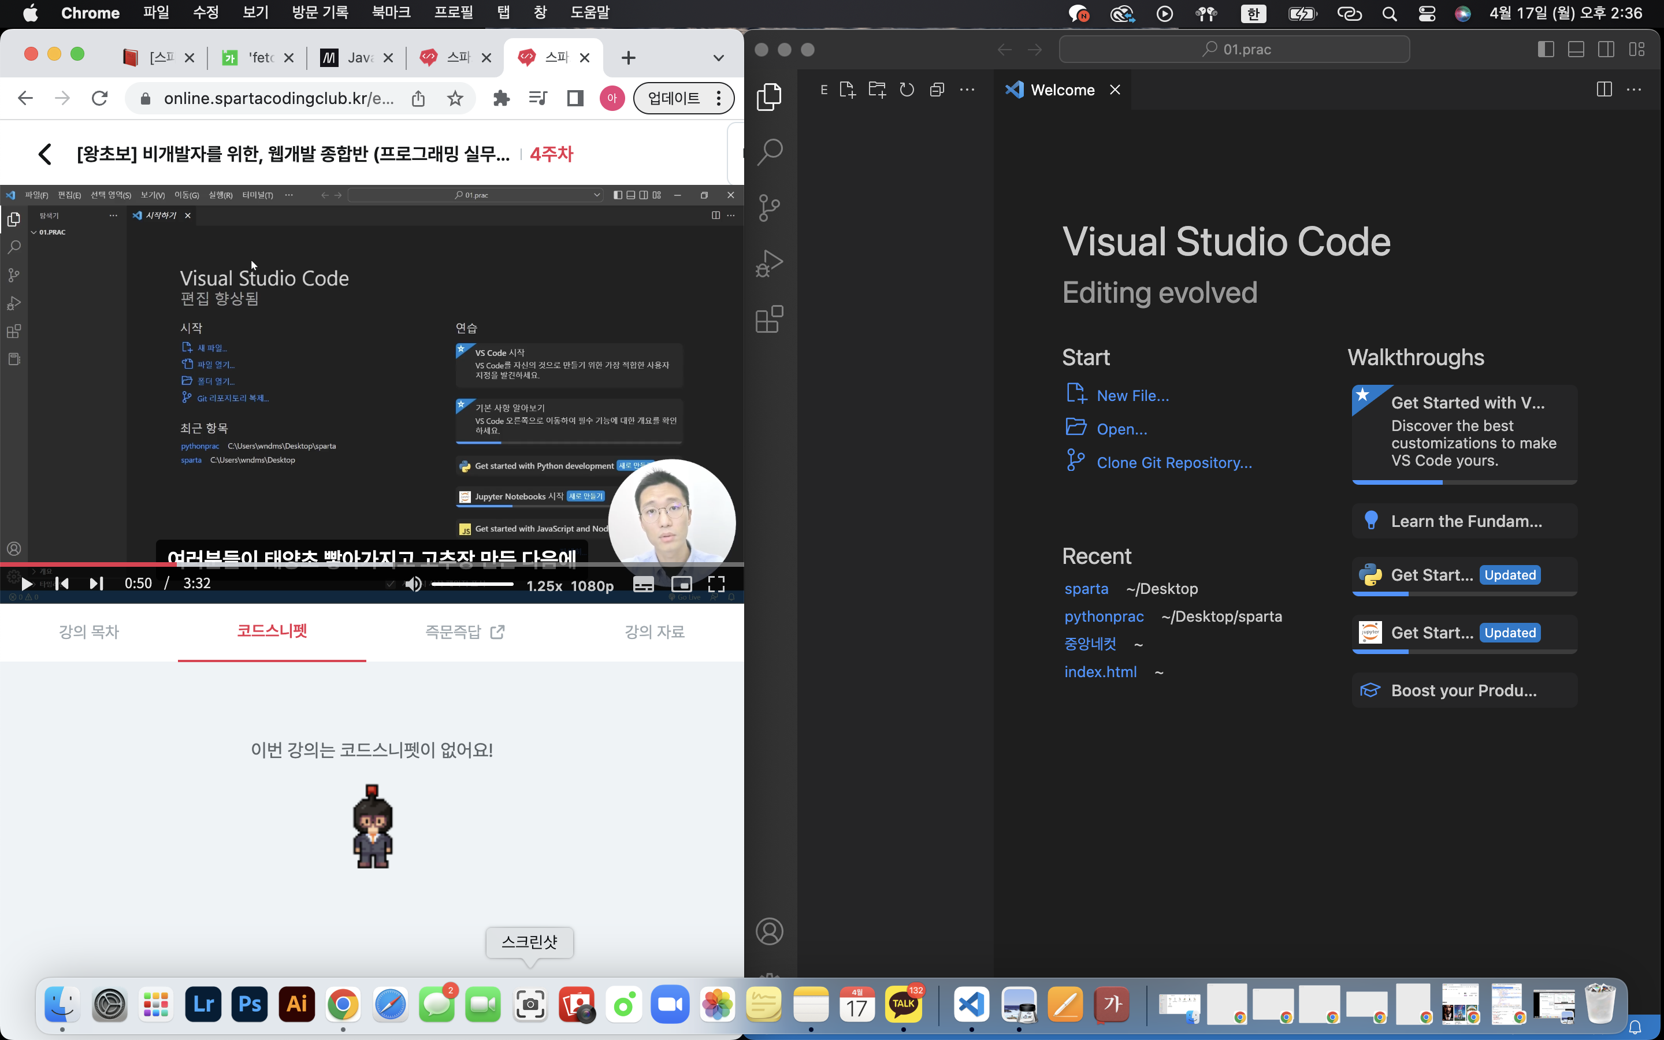Open Customize Layout in VS Code

click(x=1636, y=50)
